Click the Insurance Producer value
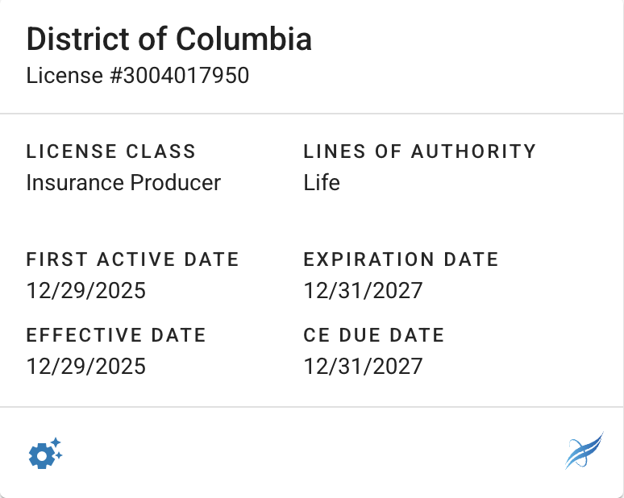Viewport: 624px width, 498px height. point(123,183)
